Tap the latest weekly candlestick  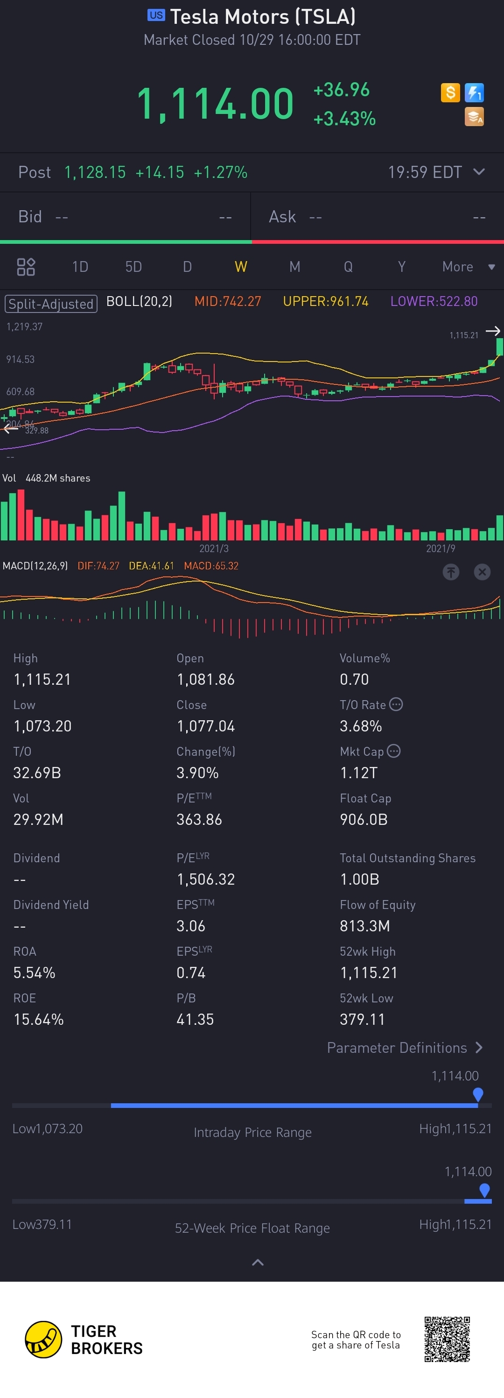(500, 348)
